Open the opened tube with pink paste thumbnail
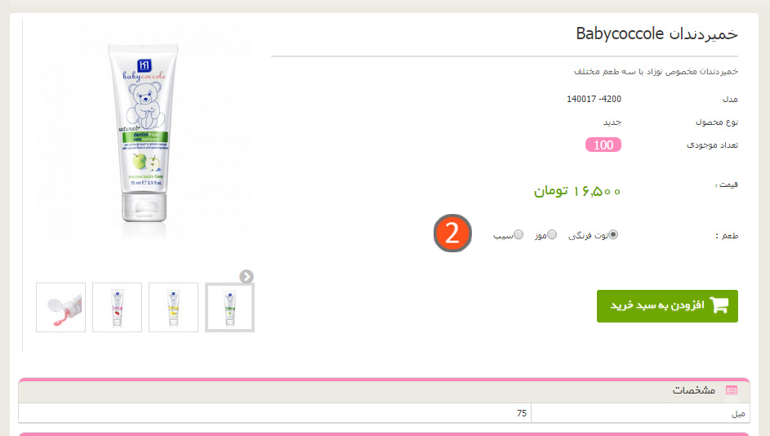 [61, 307]
